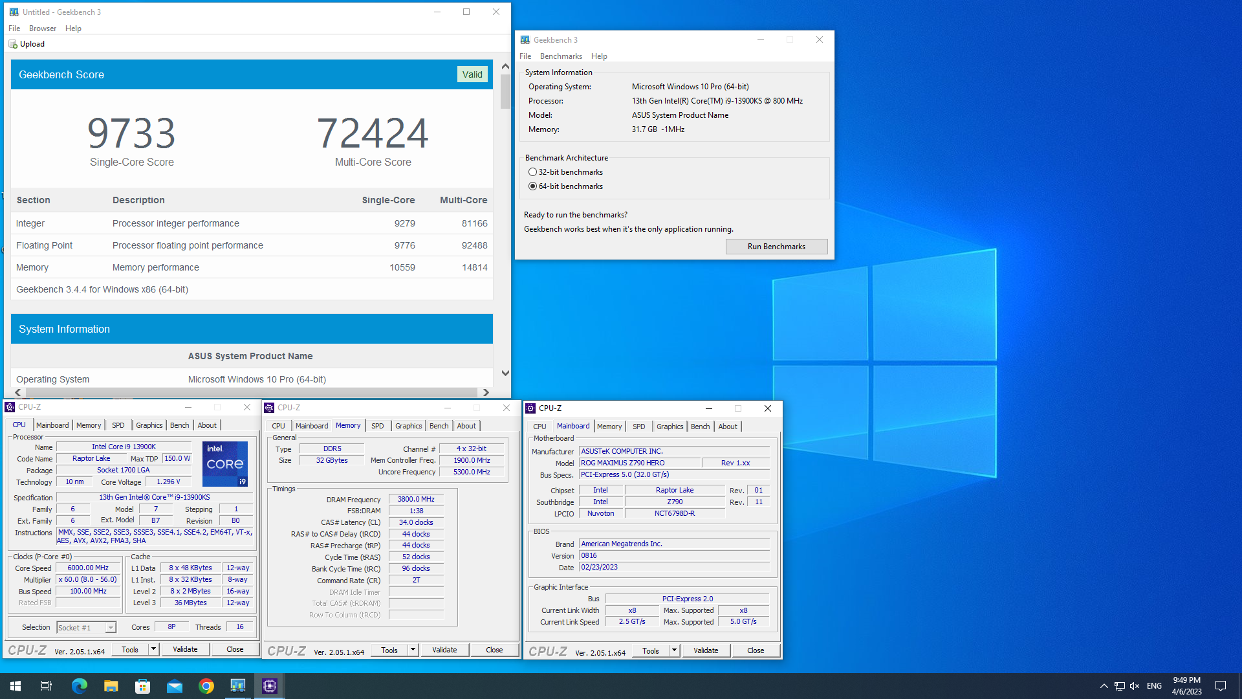Viewport: 1242px width, 699px height.
Task: Click Tools button in CPU-Z Mainboard window
Action: click(x=651, y=650)
